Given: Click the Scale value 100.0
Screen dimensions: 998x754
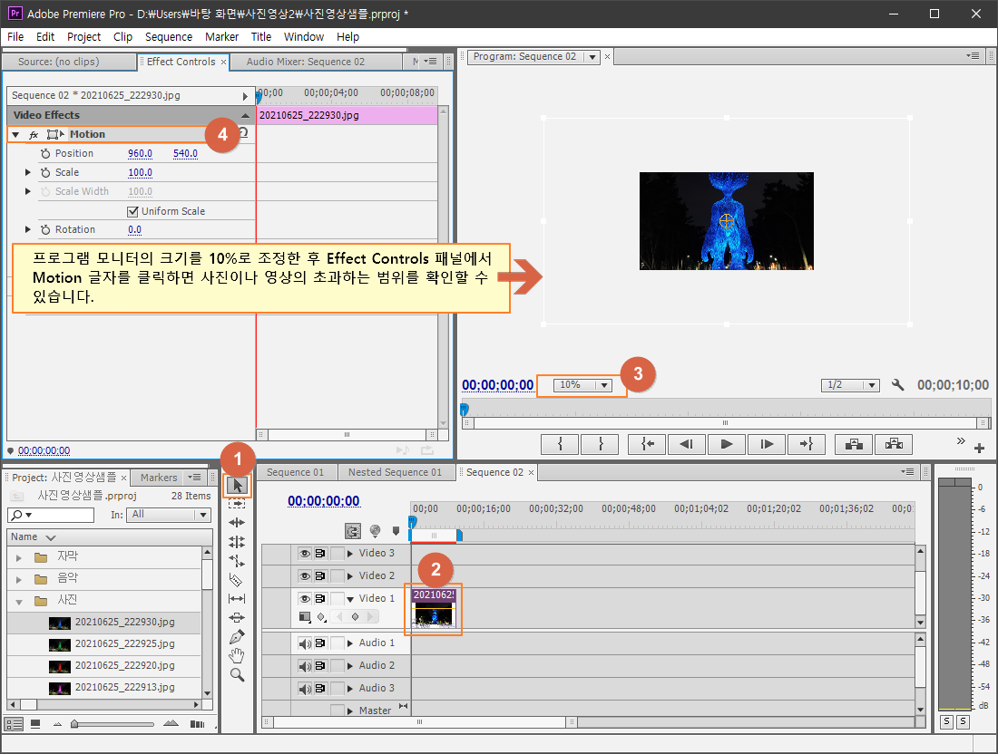Looking at the screenshot, I should coord(140,172).
